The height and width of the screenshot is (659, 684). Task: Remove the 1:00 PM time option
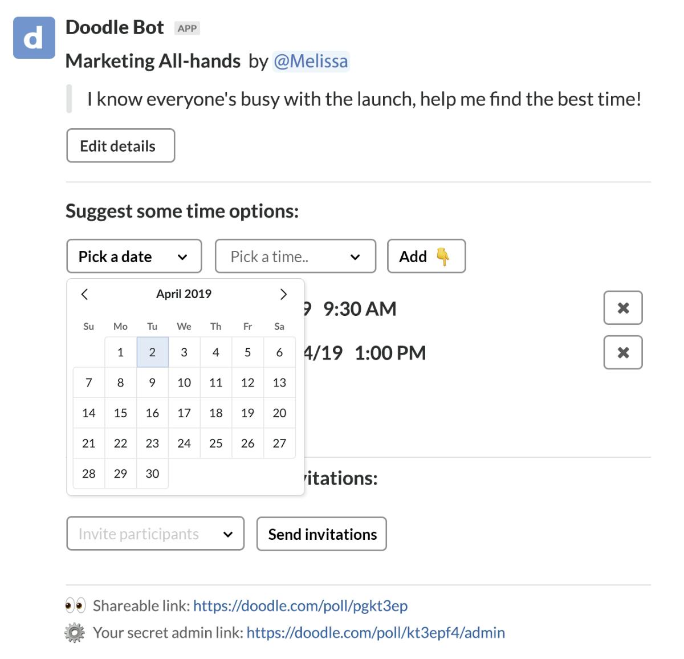click(x=623, y=352)
